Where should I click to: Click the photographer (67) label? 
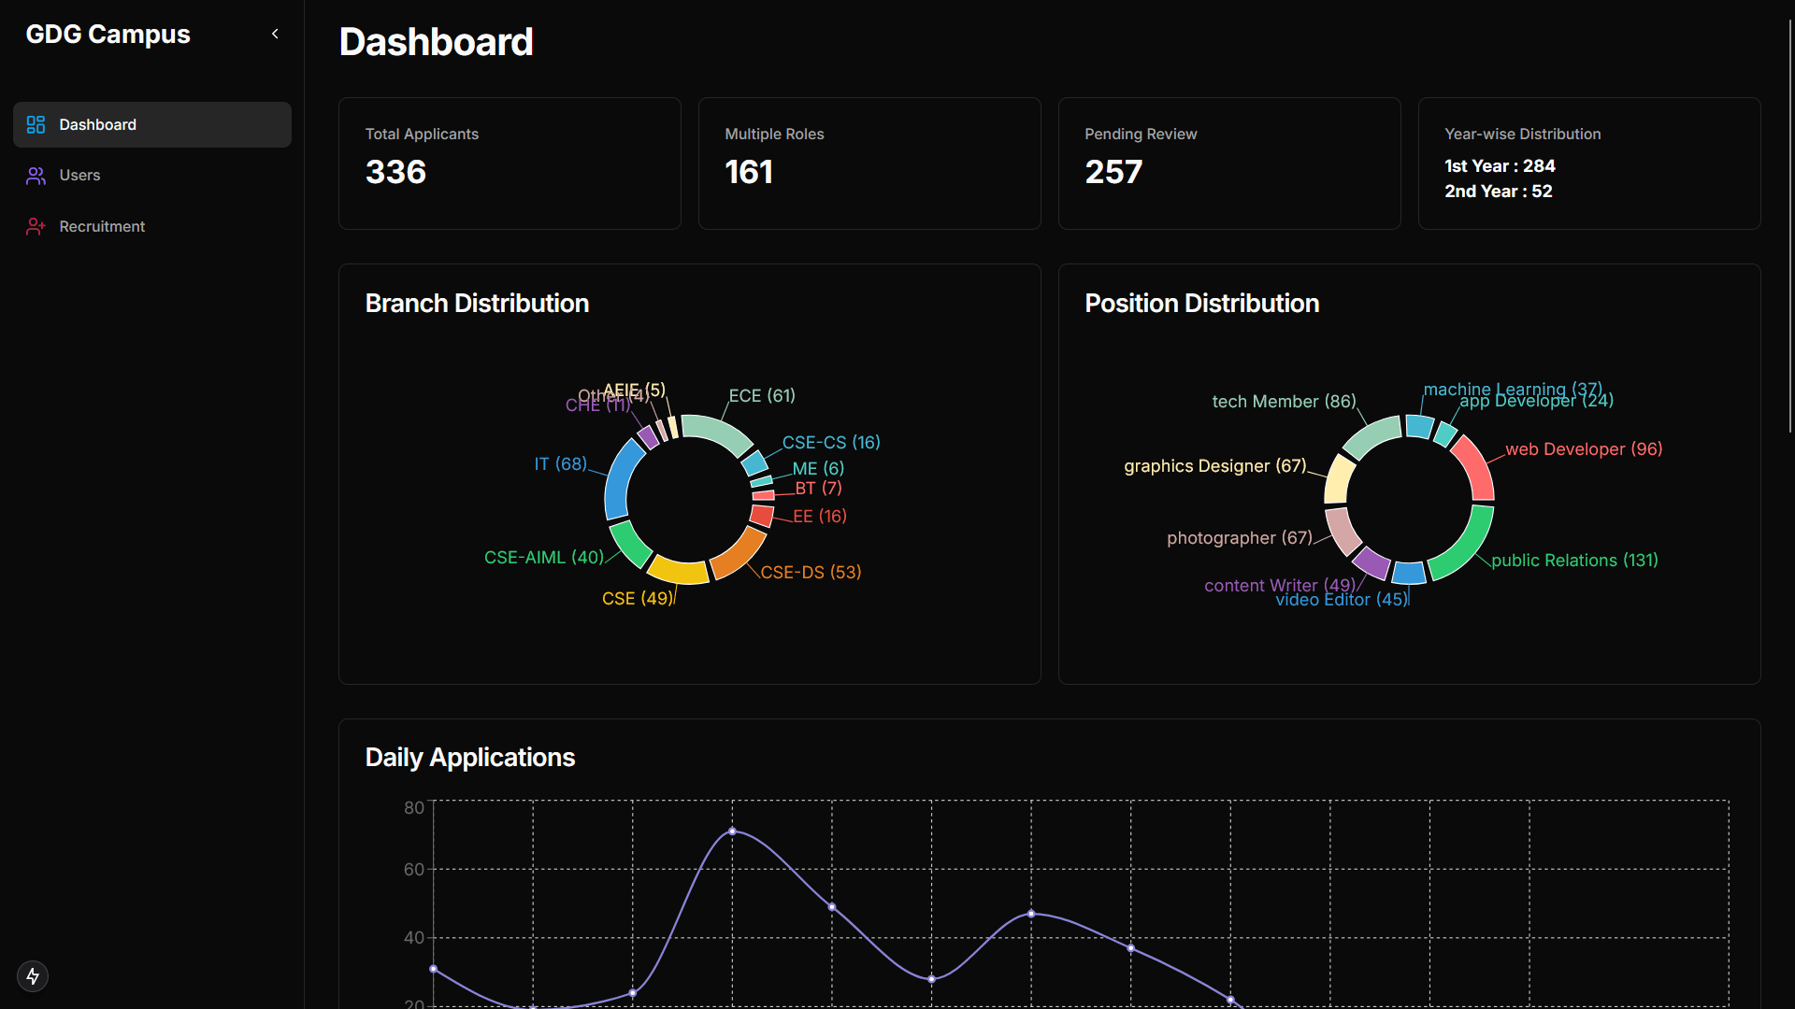(1239, 538)
